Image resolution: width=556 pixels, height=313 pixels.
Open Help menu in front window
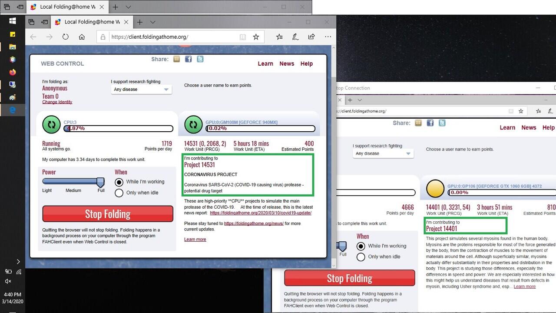306,63
